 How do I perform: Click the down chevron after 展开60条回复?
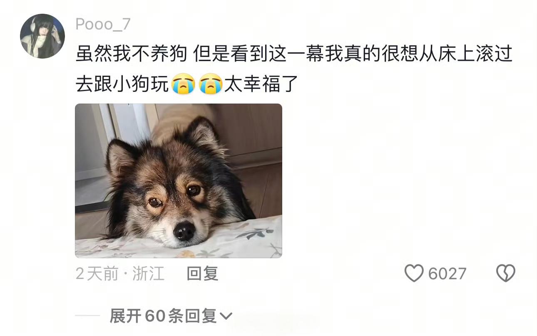(226, 316)
